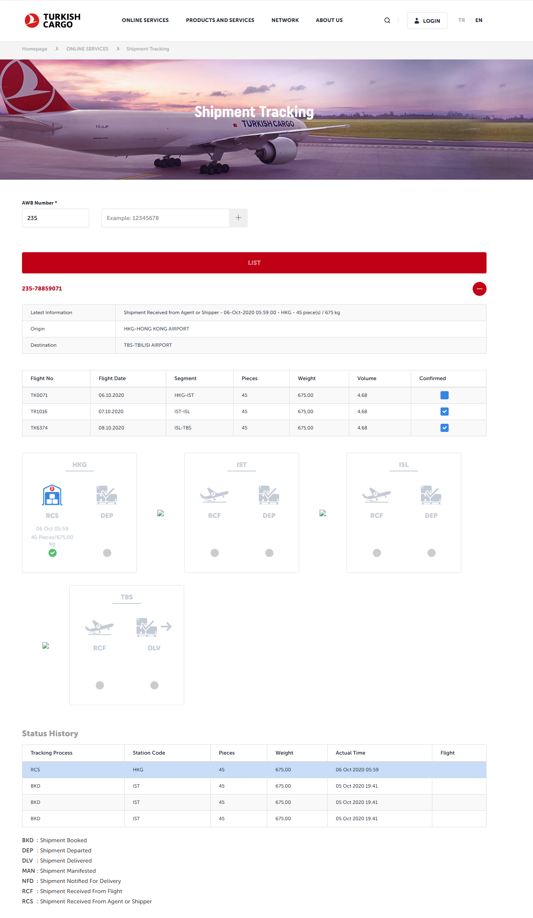Toggle Confirmed checkbox for flight TK0071
The image size is (533, 918).
pos(445,395)
